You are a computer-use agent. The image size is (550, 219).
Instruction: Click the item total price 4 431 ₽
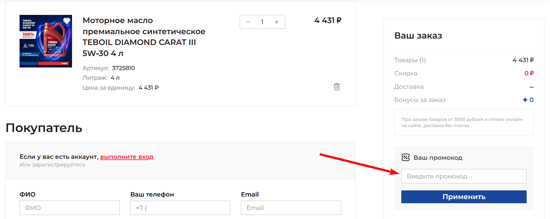(x=327, y=20)
